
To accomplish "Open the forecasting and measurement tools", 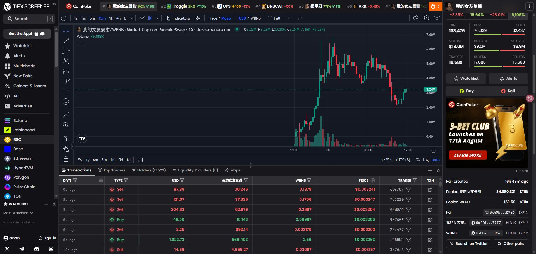I will coord(66,72).
